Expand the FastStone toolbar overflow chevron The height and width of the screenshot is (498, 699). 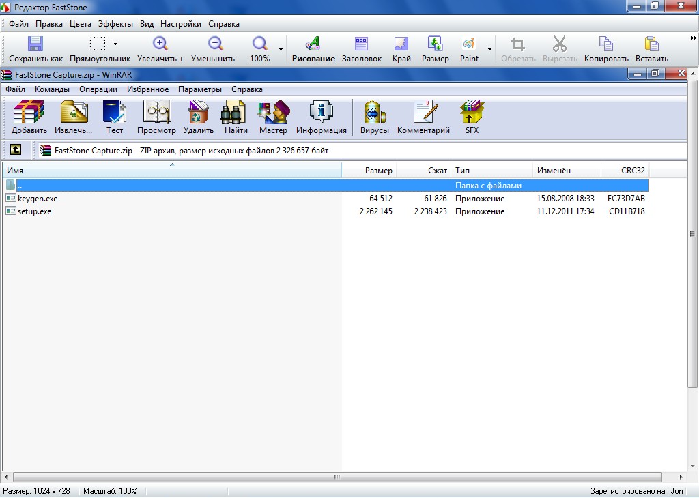coord(694,38)
